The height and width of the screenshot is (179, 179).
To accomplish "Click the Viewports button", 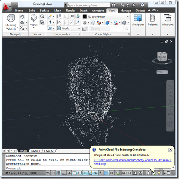I will (x=138, y=20).
